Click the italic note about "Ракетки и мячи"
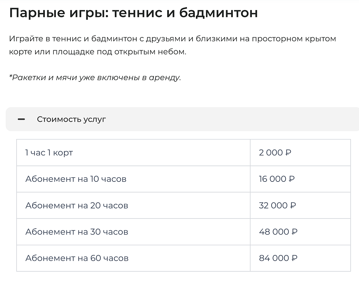The width and height of the screenshot is (359, 281). 95,77
